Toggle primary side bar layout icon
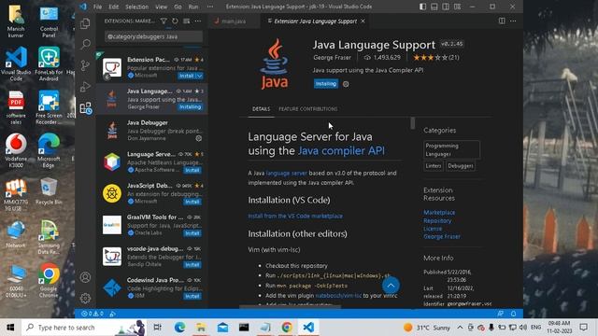Image resolution: width=598 pixels, height=336 pixels. 422,7
